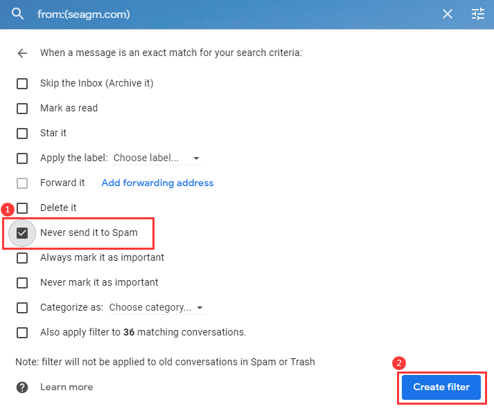Go back with the left arrow icon
This screenshot has height=413, width=494.
click(22, 53)
